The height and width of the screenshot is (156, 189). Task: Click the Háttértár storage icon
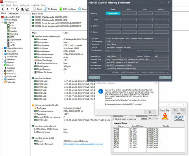click(5, 59)
